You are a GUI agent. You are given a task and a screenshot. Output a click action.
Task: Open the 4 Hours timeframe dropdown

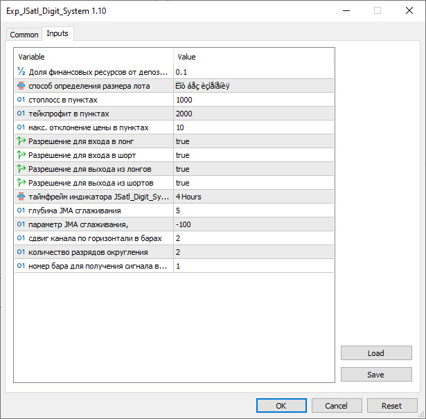254,197
